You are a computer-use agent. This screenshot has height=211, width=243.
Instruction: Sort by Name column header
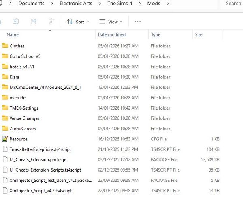coord(13,35)
